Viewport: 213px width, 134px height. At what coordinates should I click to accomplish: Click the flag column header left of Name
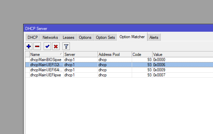pos(27,55)
